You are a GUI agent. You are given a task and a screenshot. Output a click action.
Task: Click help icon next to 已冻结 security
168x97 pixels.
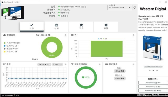[x=68, y=16]
